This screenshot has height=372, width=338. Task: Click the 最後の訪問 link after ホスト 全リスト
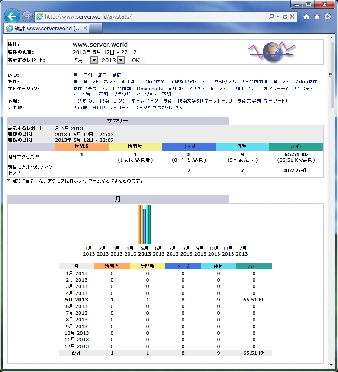pyautogui.click(x=153, y=82)
